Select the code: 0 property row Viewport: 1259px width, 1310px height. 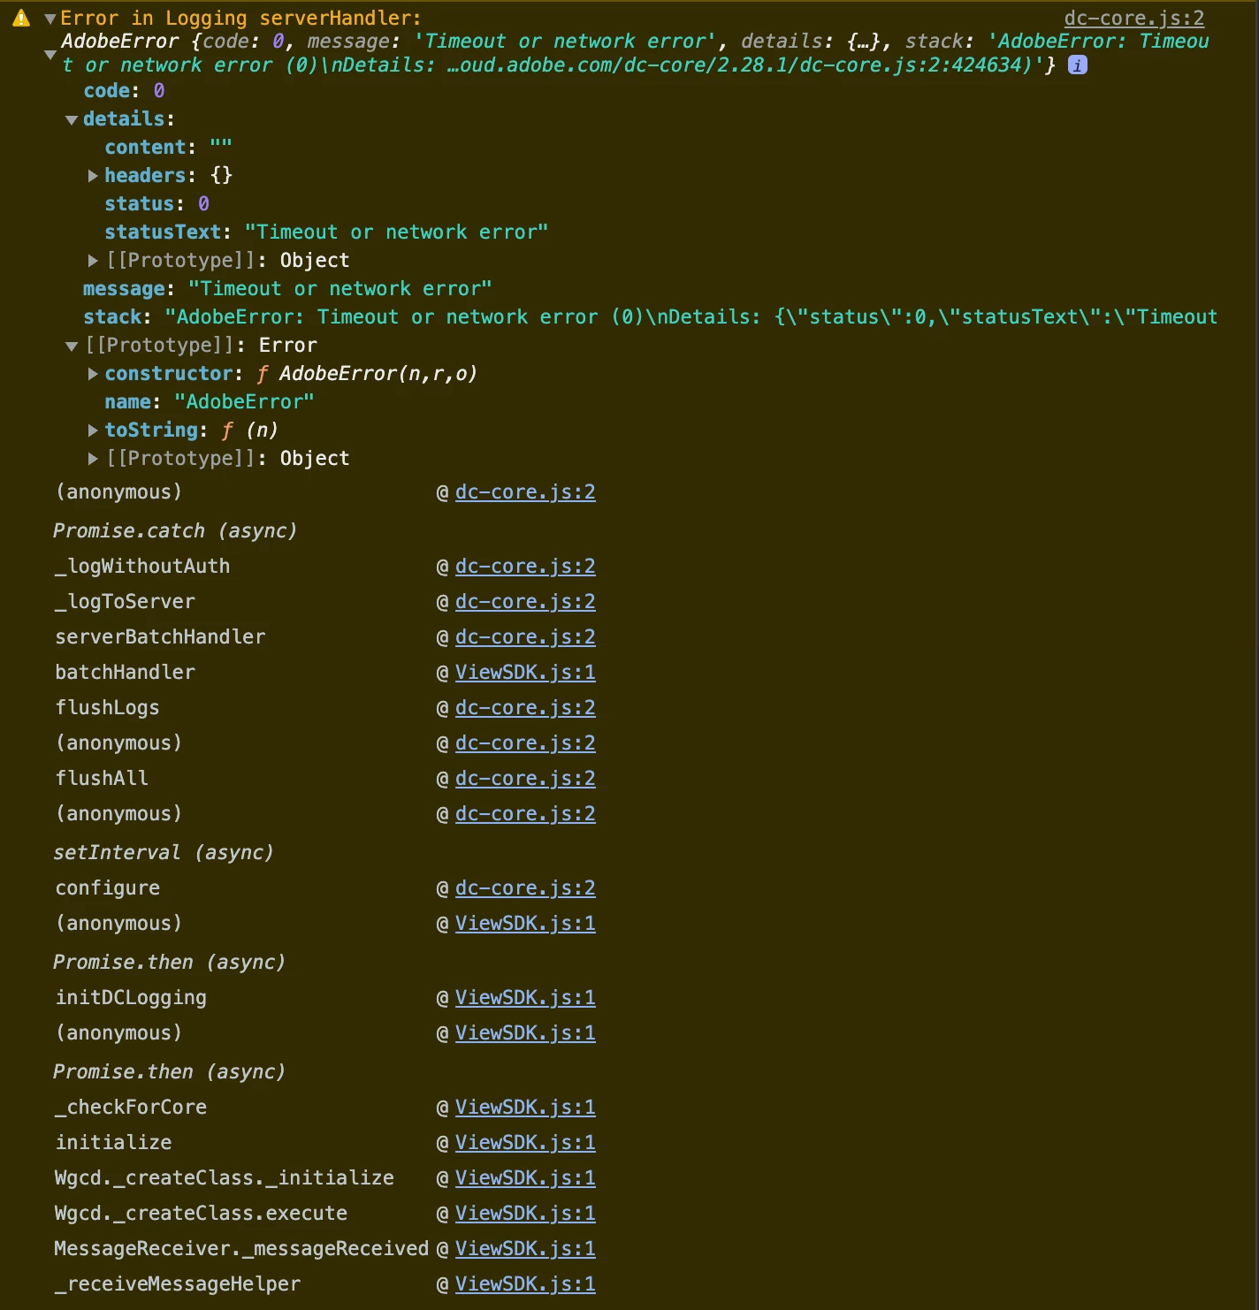coord(124,90)
